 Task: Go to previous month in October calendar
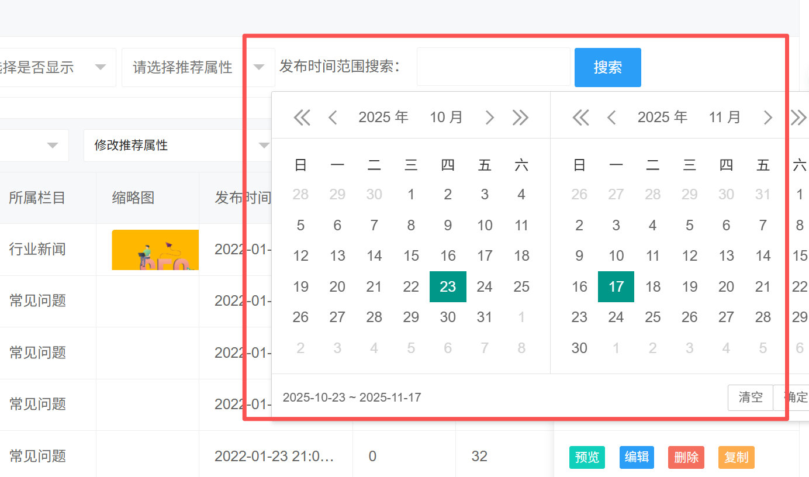(333, 117)
